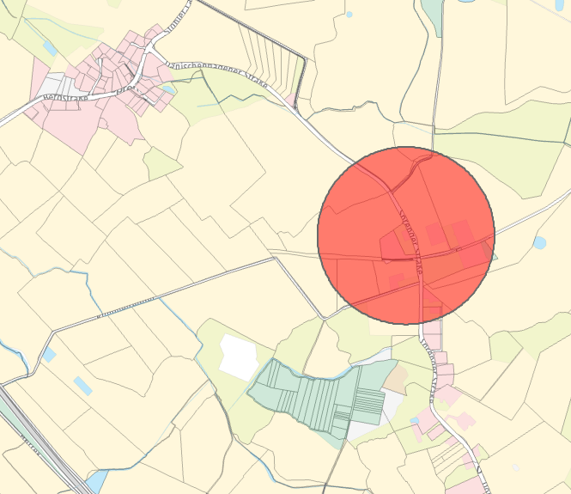
Task: Select the street label inside the red circle
Action: click(x=410, y=242)
